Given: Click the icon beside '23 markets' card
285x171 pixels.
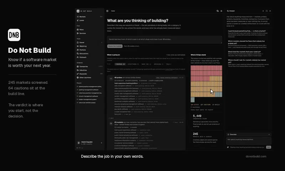Looking at the screenshot, I should click(111, 124).
